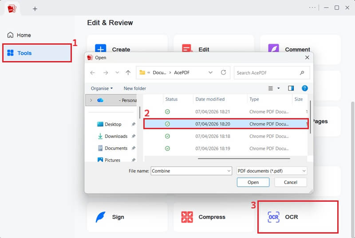The height and width of the screenshot is (238, 355).
Task: Open Desktop in navigation pane
Action: click(x=113, y=124)
